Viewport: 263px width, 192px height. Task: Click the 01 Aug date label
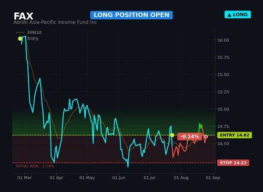click(x=181, y=178)
